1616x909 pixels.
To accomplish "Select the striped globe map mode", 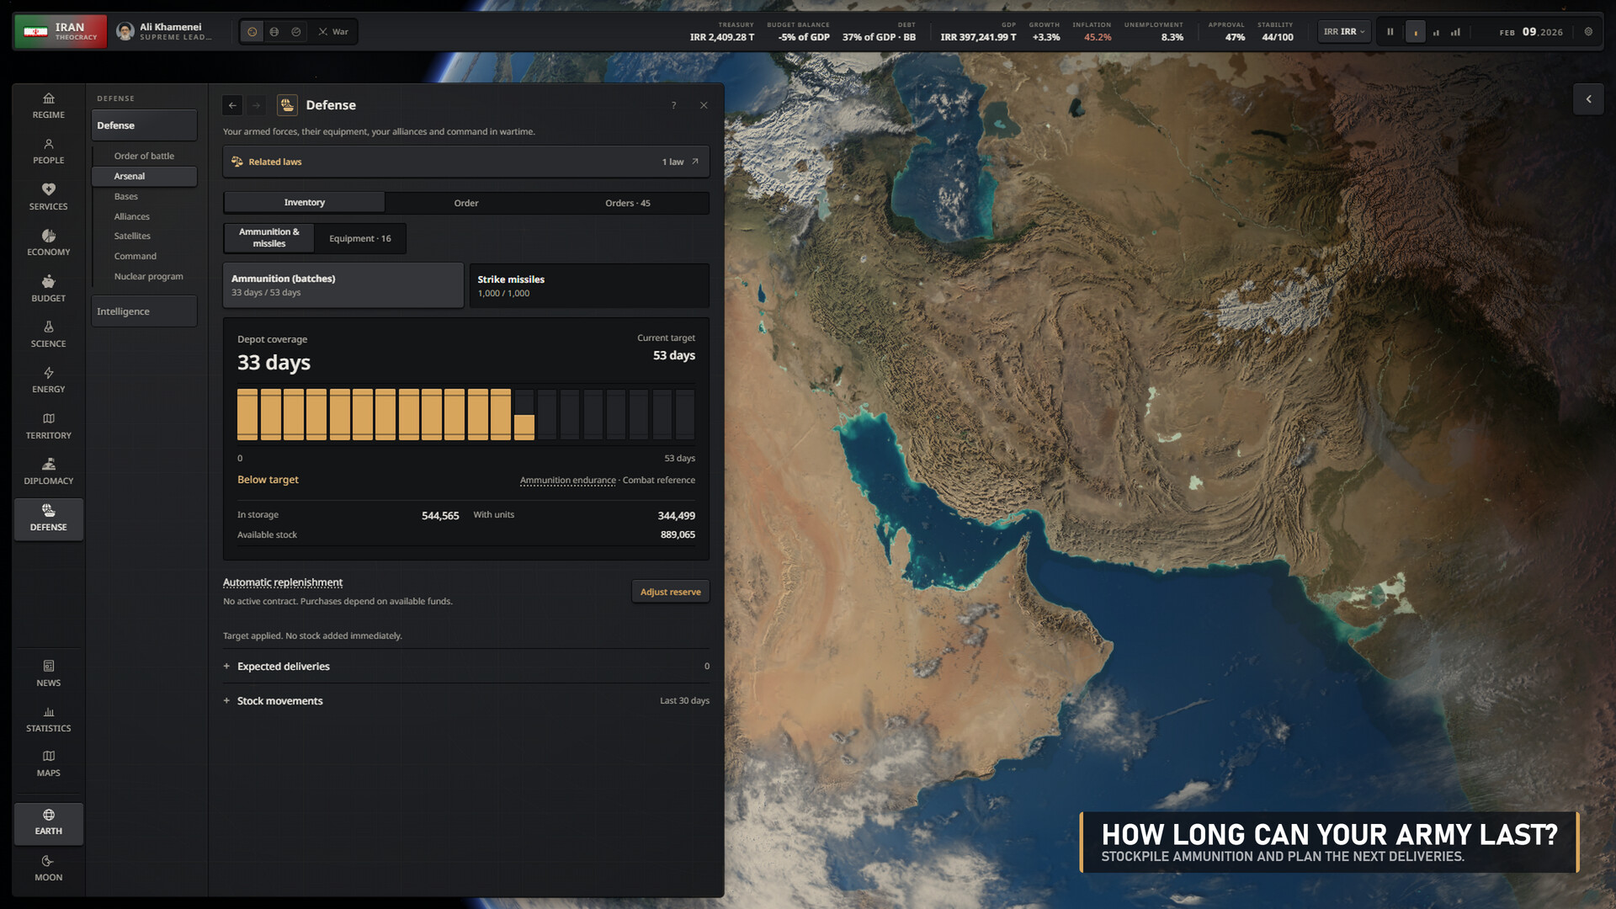I will [x=274, y=32].
